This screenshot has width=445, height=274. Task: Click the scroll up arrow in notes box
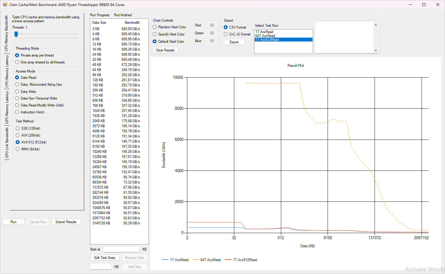pyautogui.click(x=376, y=25)
